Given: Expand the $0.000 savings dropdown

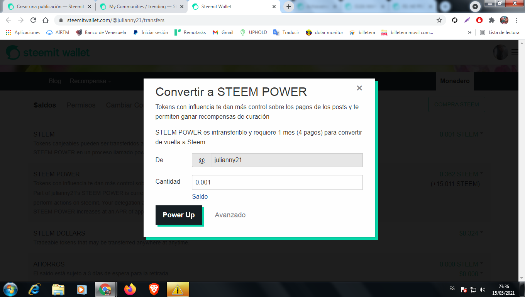Looking at the screenshot, I should (471, 274).
